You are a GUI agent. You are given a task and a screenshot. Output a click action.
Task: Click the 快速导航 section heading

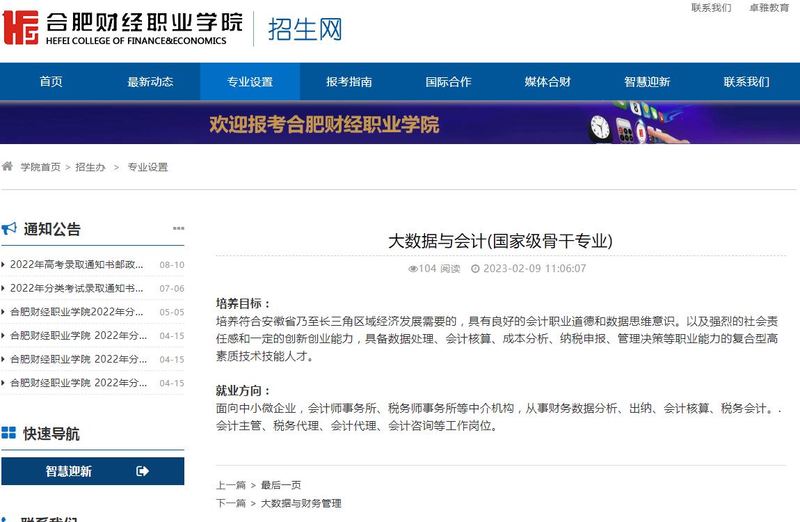tap(51, 434)
